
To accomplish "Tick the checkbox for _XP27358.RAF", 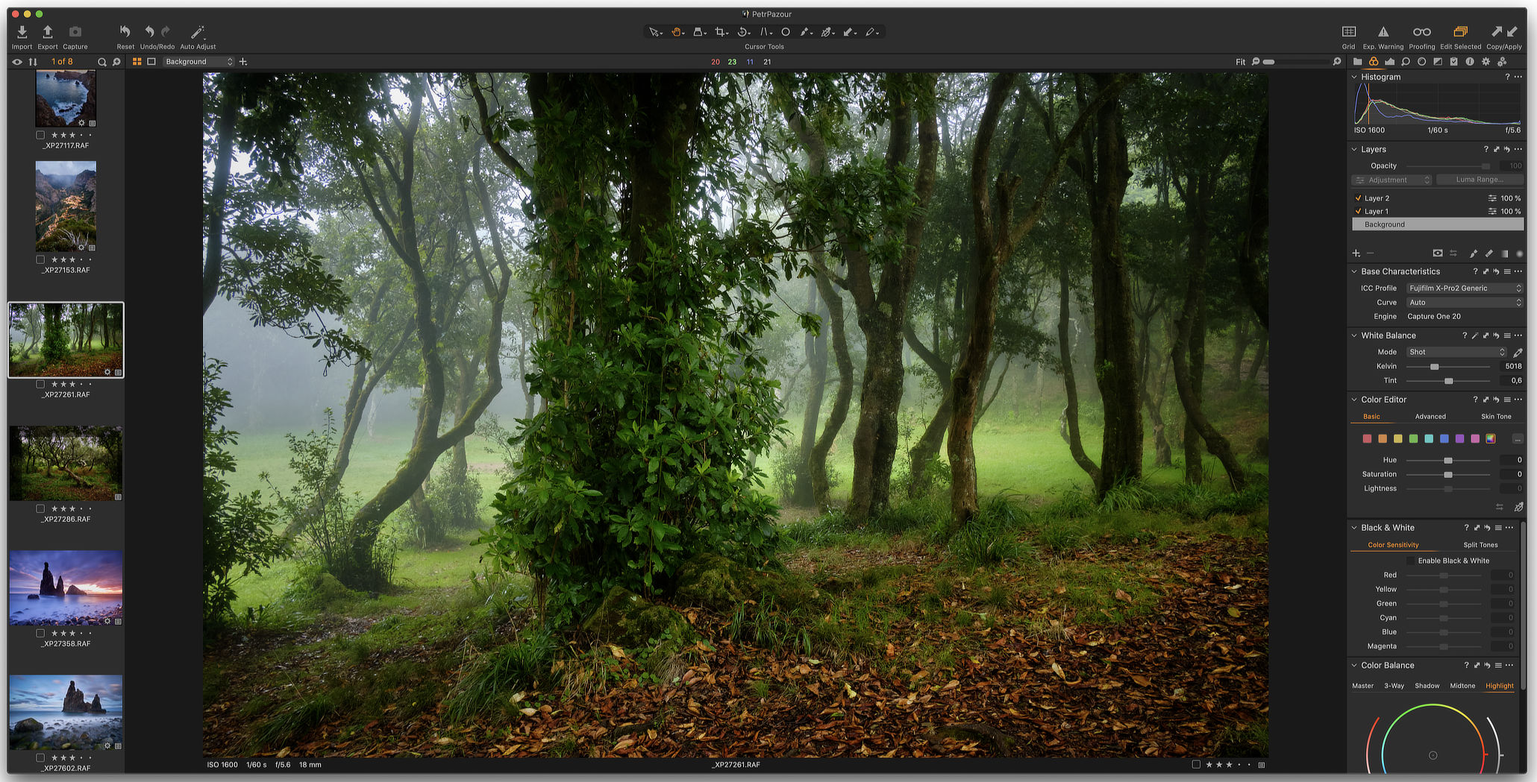I will click(x=40, y=634).
